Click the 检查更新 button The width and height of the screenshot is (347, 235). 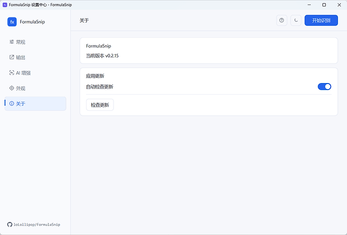click(x=100, y=105)
